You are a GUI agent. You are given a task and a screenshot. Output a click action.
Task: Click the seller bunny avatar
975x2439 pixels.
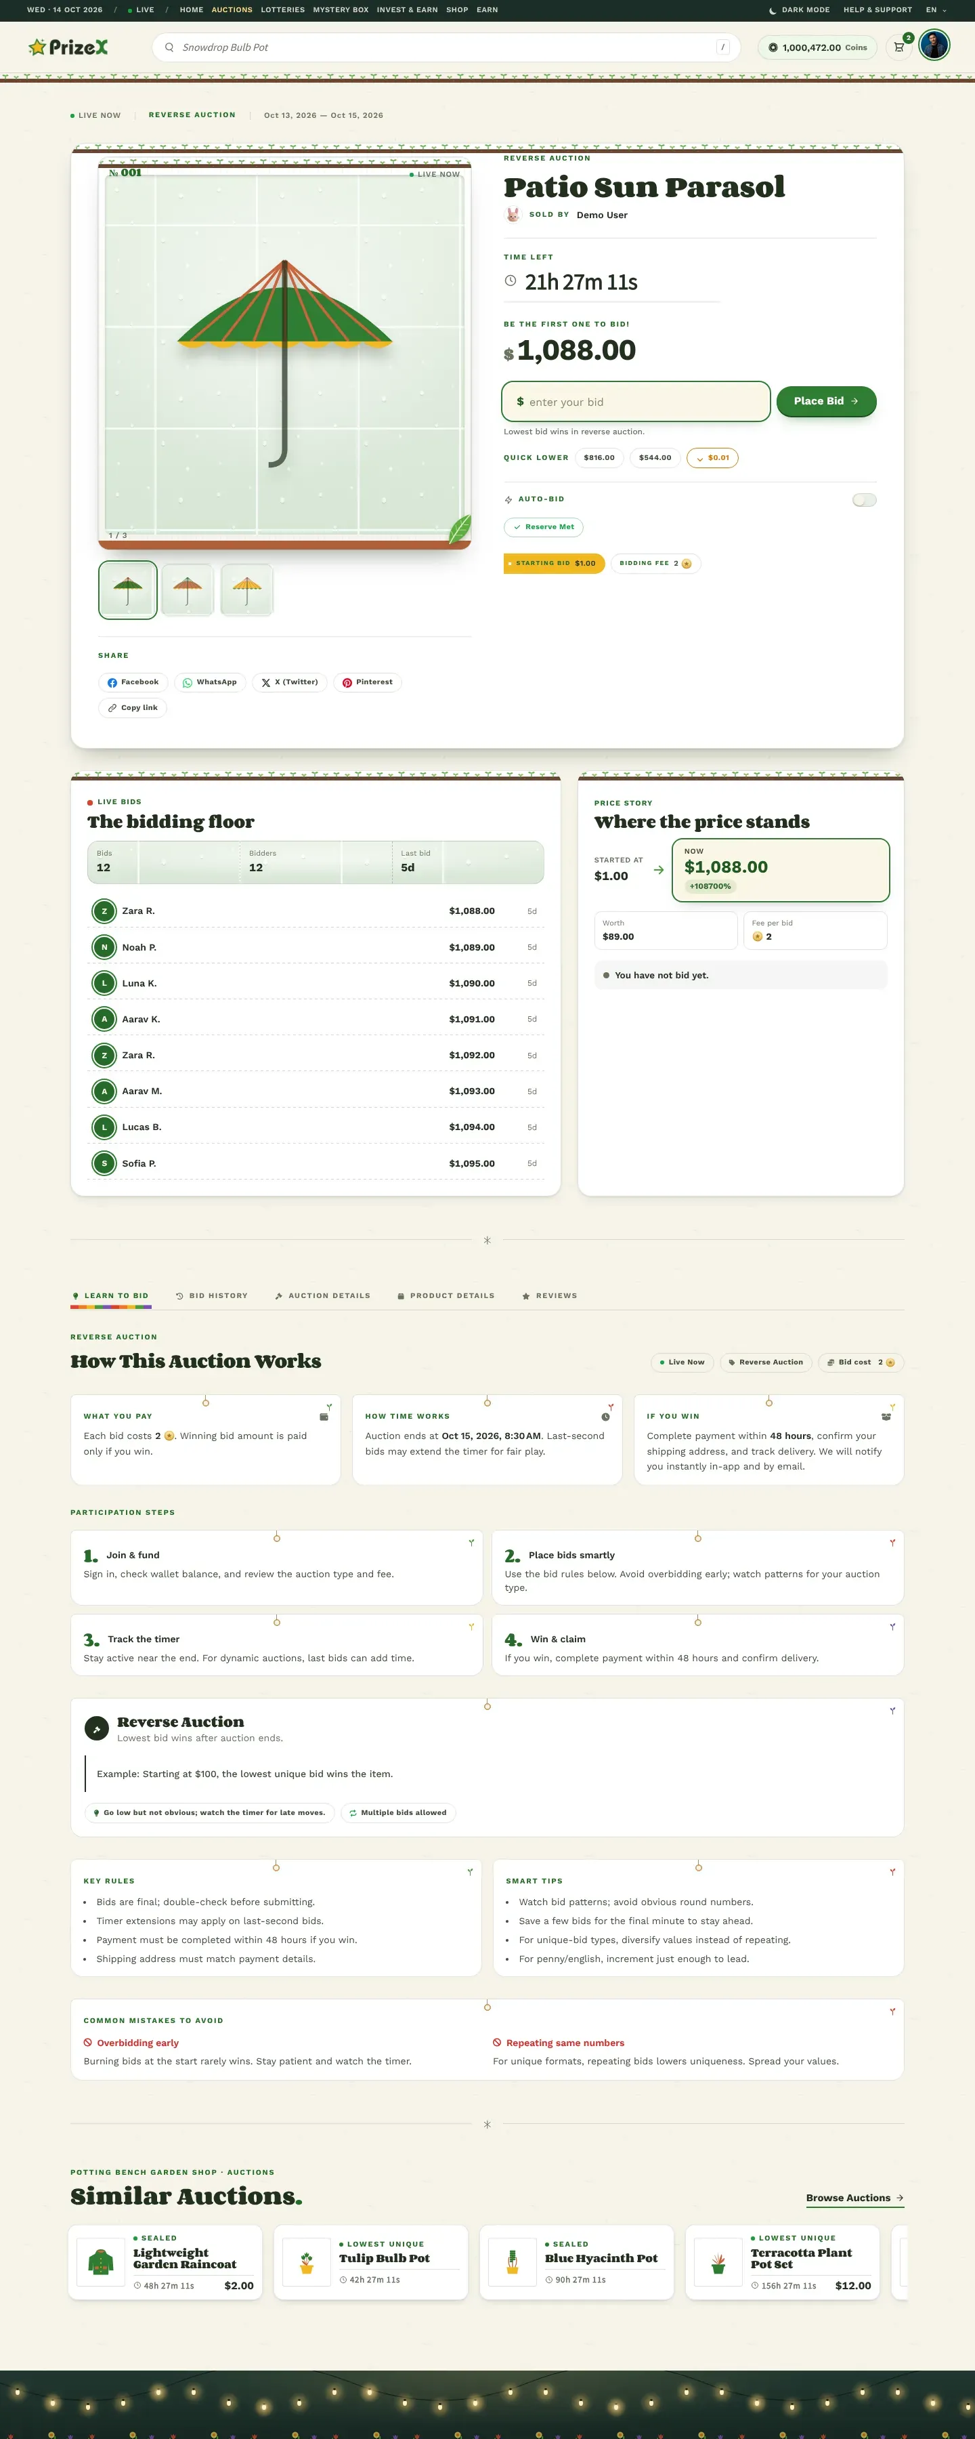[513, 215]
